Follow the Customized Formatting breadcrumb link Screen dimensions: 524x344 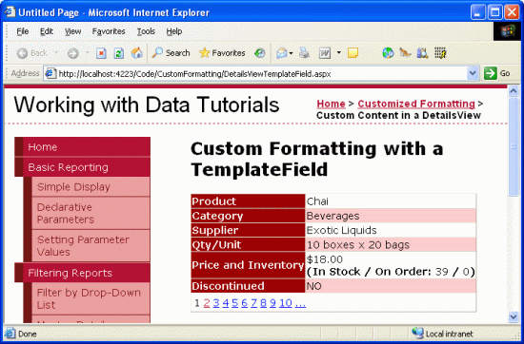[x=416, y=104]
